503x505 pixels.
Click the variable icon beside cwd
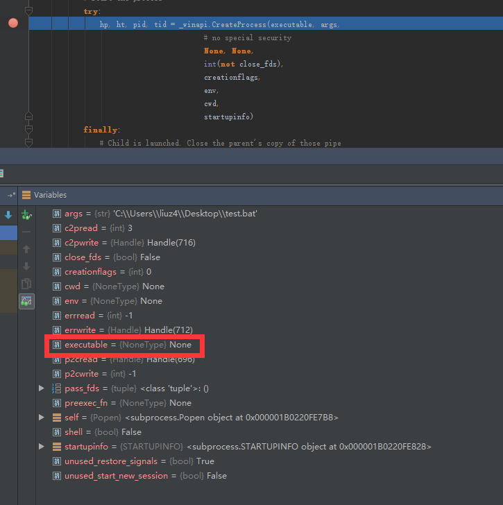coord(57,286)
